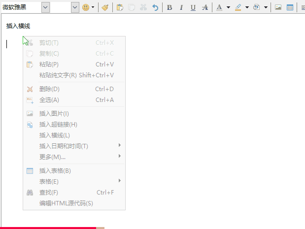
Task: Click the 插入横线 text in editor
Action: coord(18,26)
